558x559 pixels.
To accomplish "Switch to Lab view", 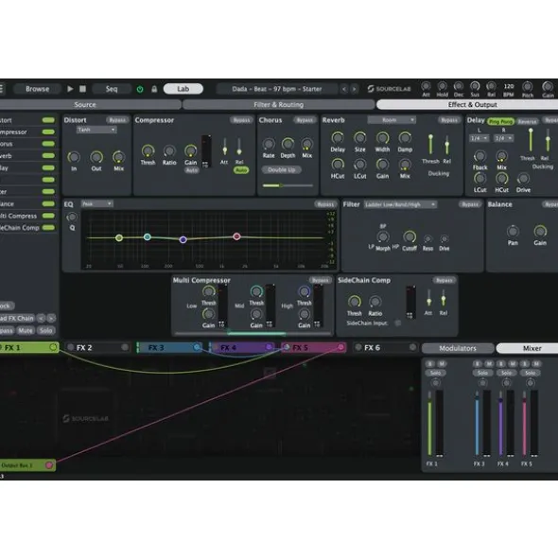I will pos(183,89).
